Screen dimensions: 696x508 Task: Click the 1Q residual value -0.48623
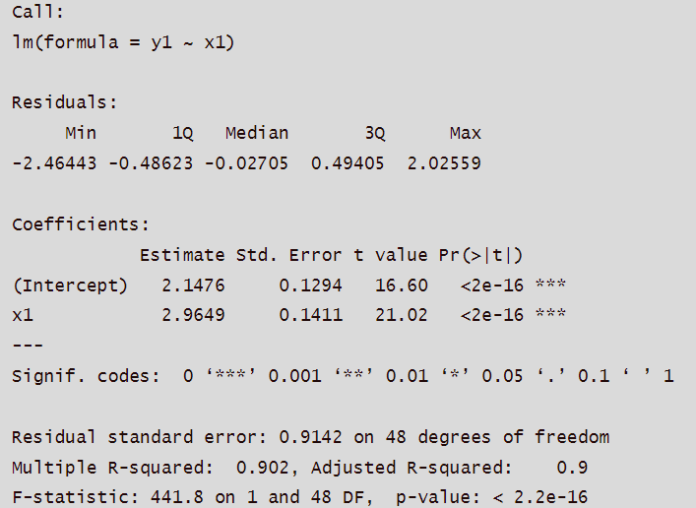tap(151, 163)
